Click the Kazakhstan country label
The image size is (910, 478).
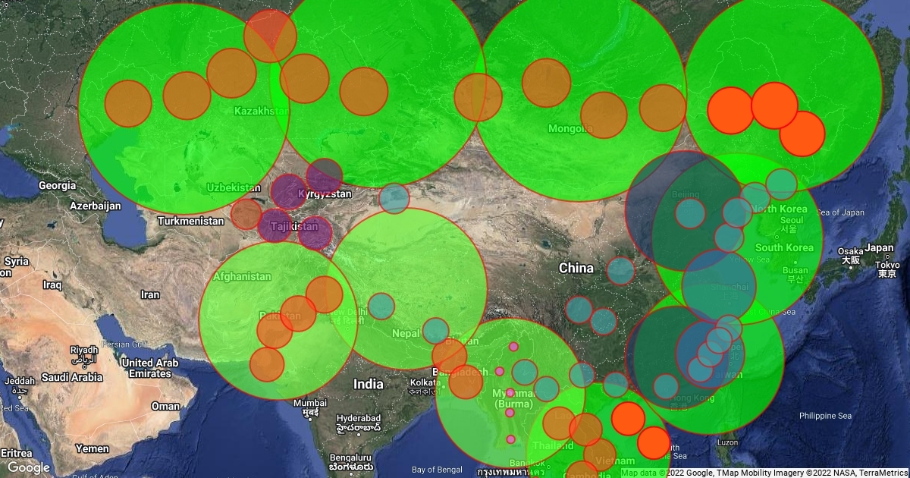click(x=262, y=111)
